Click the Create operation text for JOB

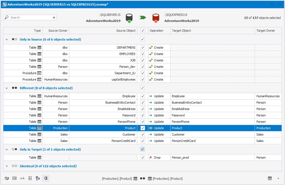click(x=158, y=60)
